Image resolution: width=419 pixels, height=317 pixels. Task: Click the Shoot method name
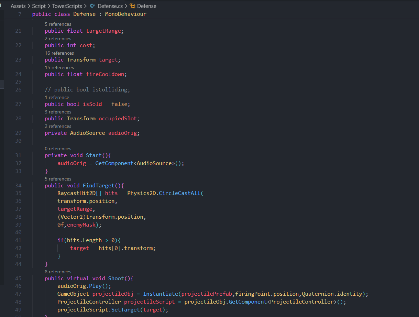click(x=116, y=278)
